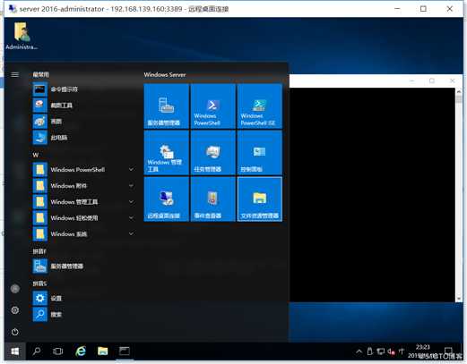This screenshot has height=364, width=467.
Task: Launch the Windows PowerShell ISE tile
Action: coord(260,106)
